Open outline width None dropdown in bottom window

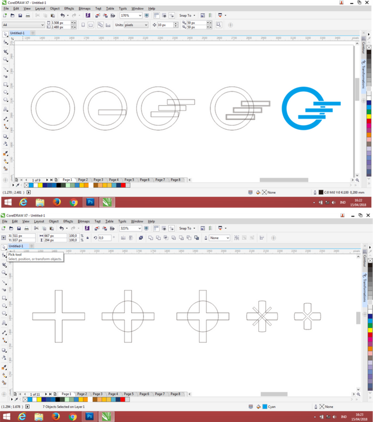click(228, 238)
